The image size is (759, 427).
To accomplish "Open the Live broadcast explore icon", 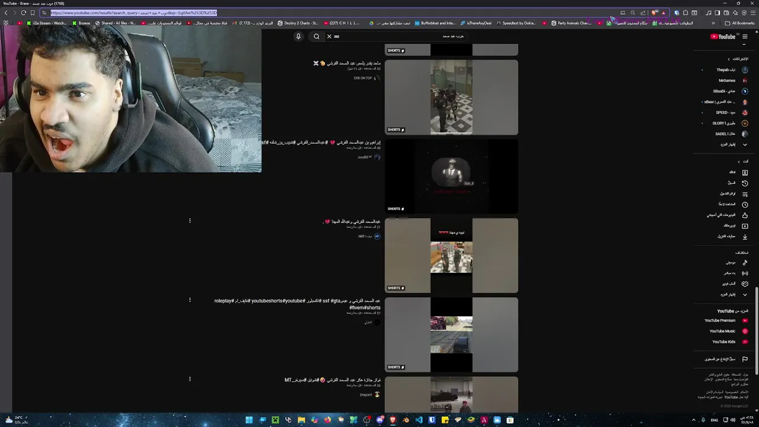I will click(x=745, y=273).
